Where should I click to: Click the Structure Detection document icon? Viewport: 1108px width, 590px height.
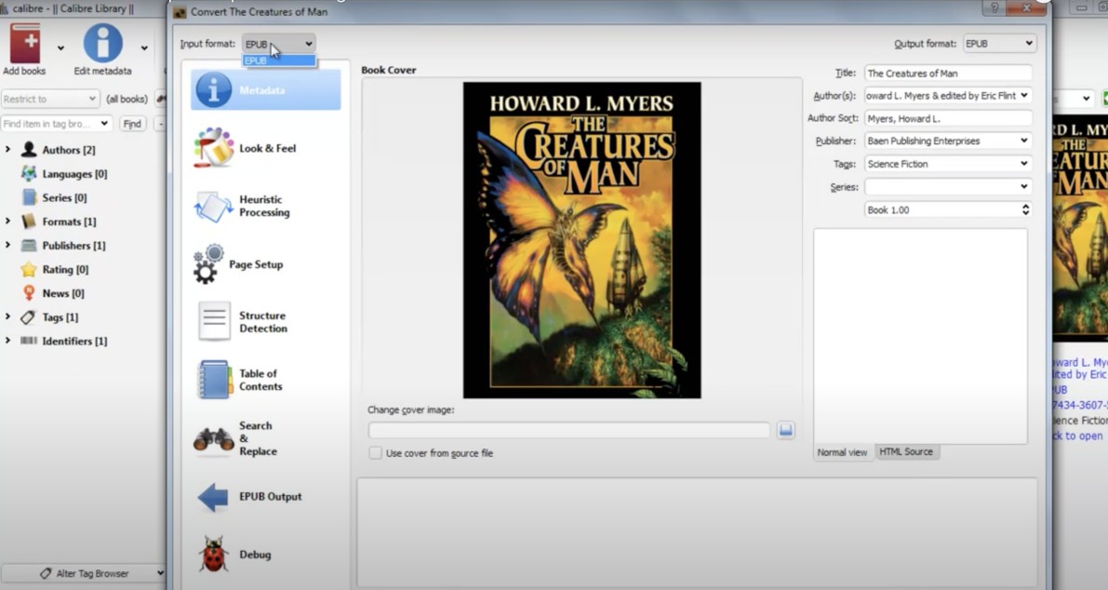pyautogui.click(x=214, y=321)
